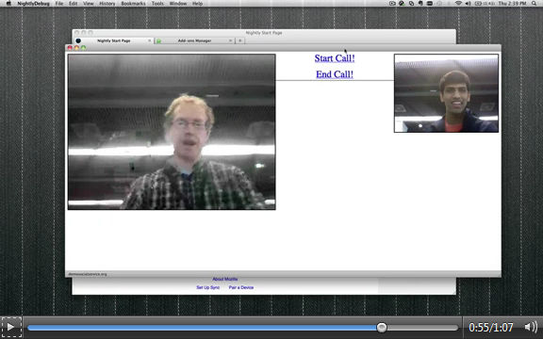
Task: Mute the video player volume speaker icon
Action: [531, 327]
